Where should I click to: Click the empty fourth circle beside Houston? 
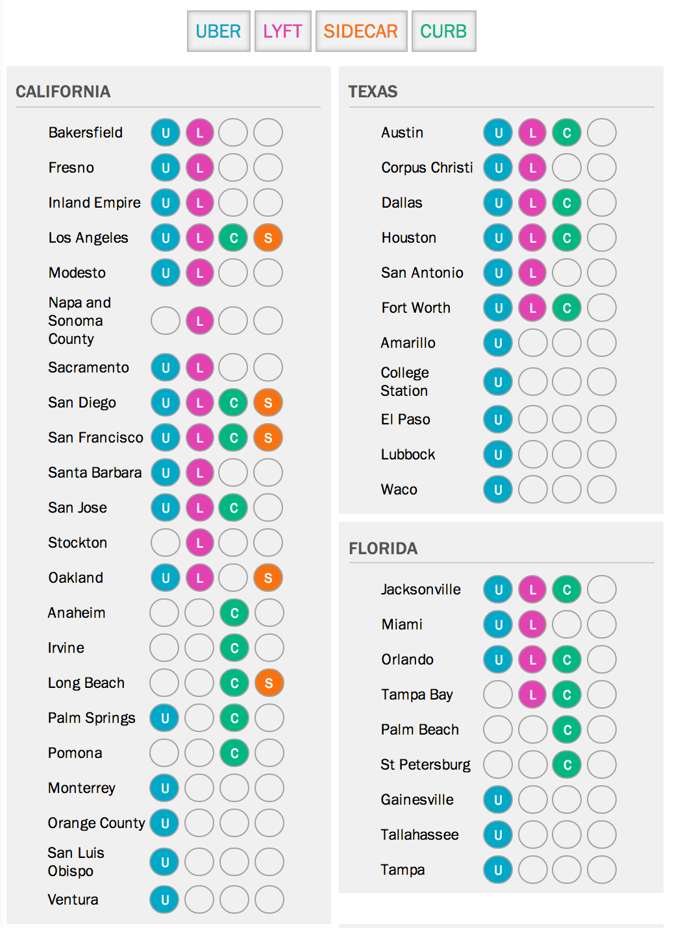point(601,238)
